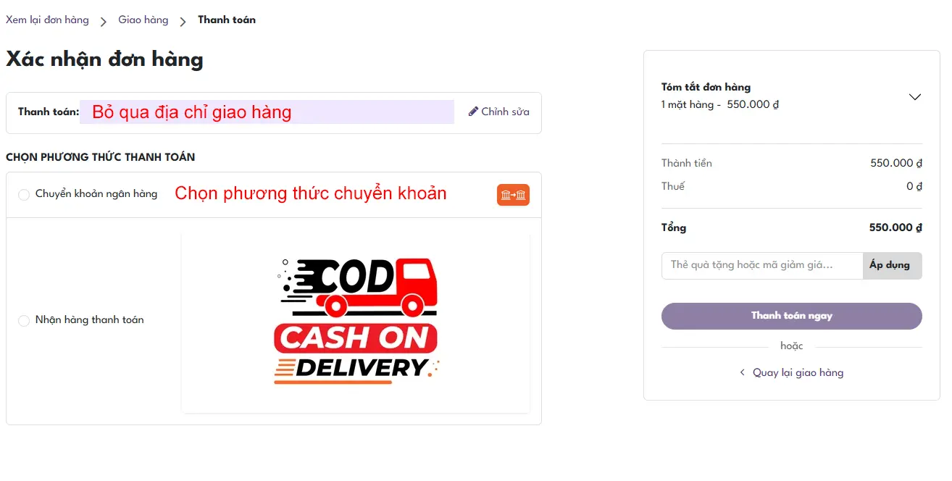Open the Giao hàng breadcrumb step
Screen dimensions: 952x481
[143, 20]
